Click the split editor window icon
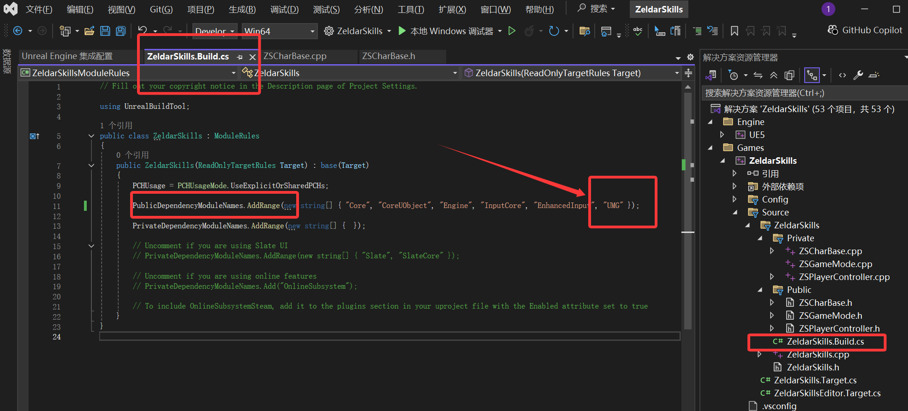 point(688,73)
